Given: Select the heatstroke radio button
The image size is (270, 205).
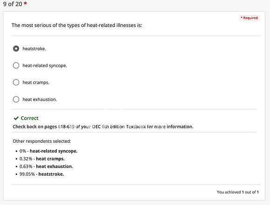Looking at the screenshot, I should [16, 49].
